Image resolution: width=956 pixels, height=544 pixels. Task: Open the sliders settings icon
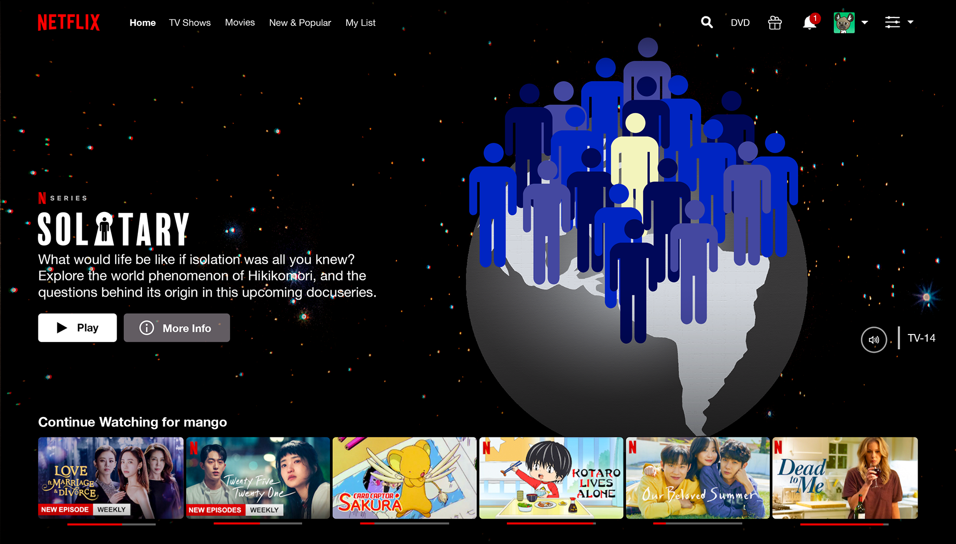892,22
